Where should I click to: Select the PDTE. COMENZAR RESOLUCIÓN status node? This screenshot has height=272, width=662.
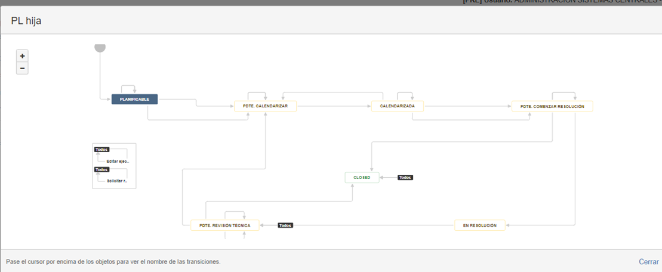(x=552, y=106)
